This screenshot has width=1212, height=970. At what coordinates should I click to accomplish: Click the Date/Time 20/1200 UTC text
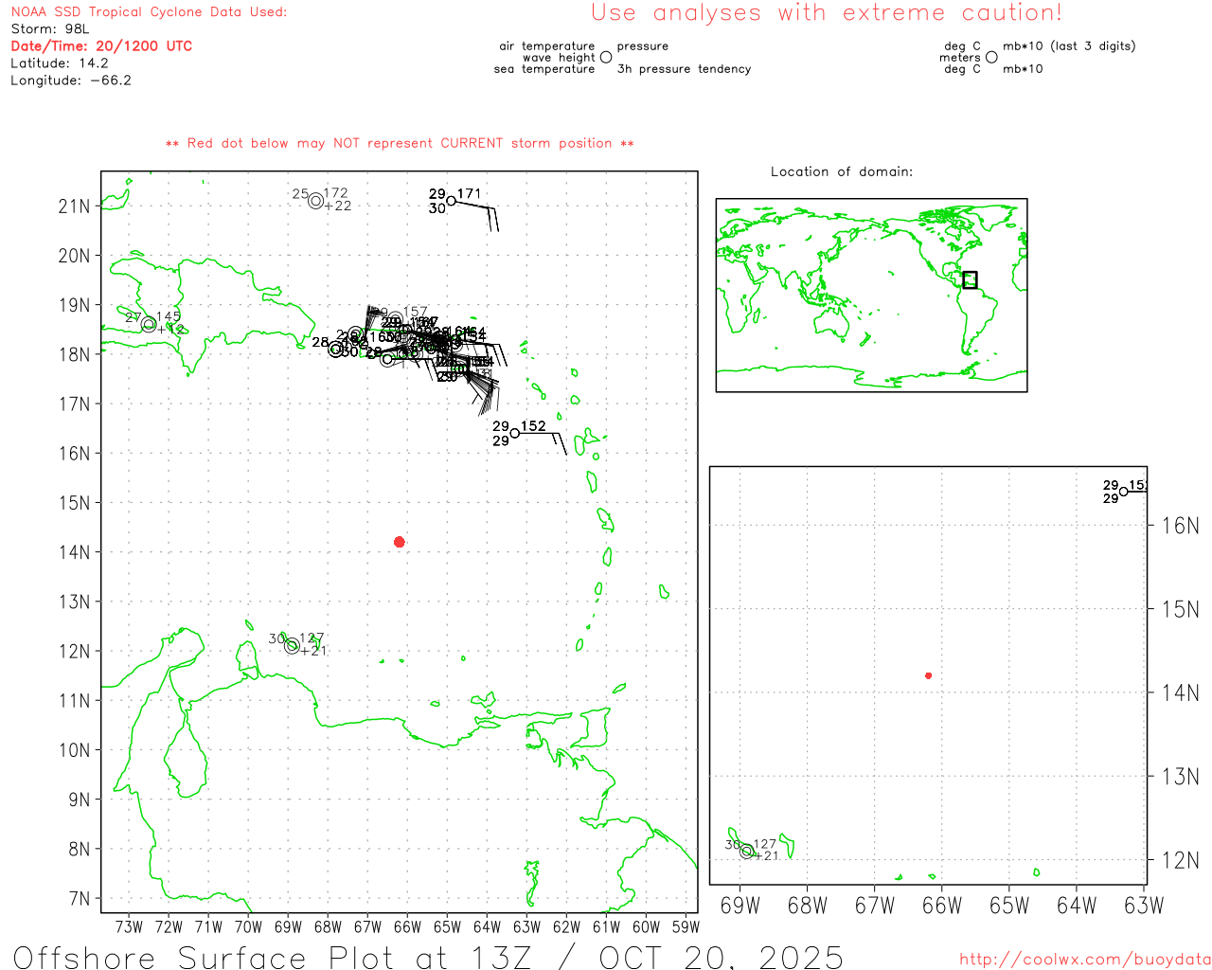[x=101, y=45]
